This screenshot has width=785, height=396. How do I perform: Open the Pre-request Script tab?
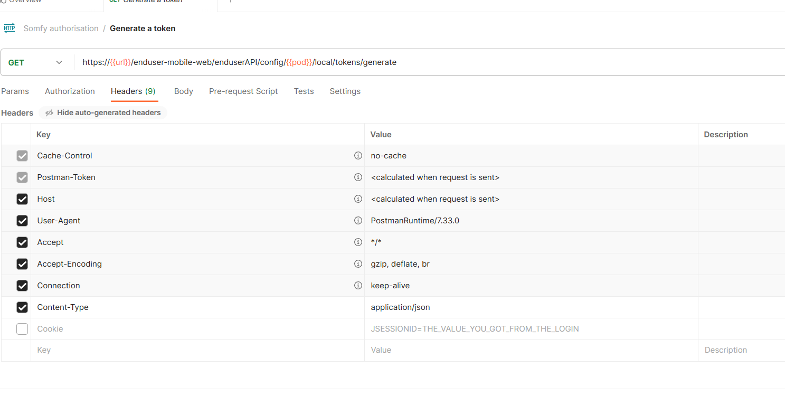point(243,91)
